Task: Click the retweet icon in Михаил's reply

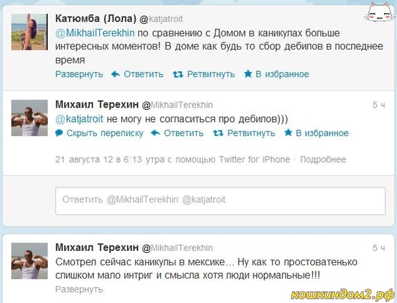Action: [218, 133]
